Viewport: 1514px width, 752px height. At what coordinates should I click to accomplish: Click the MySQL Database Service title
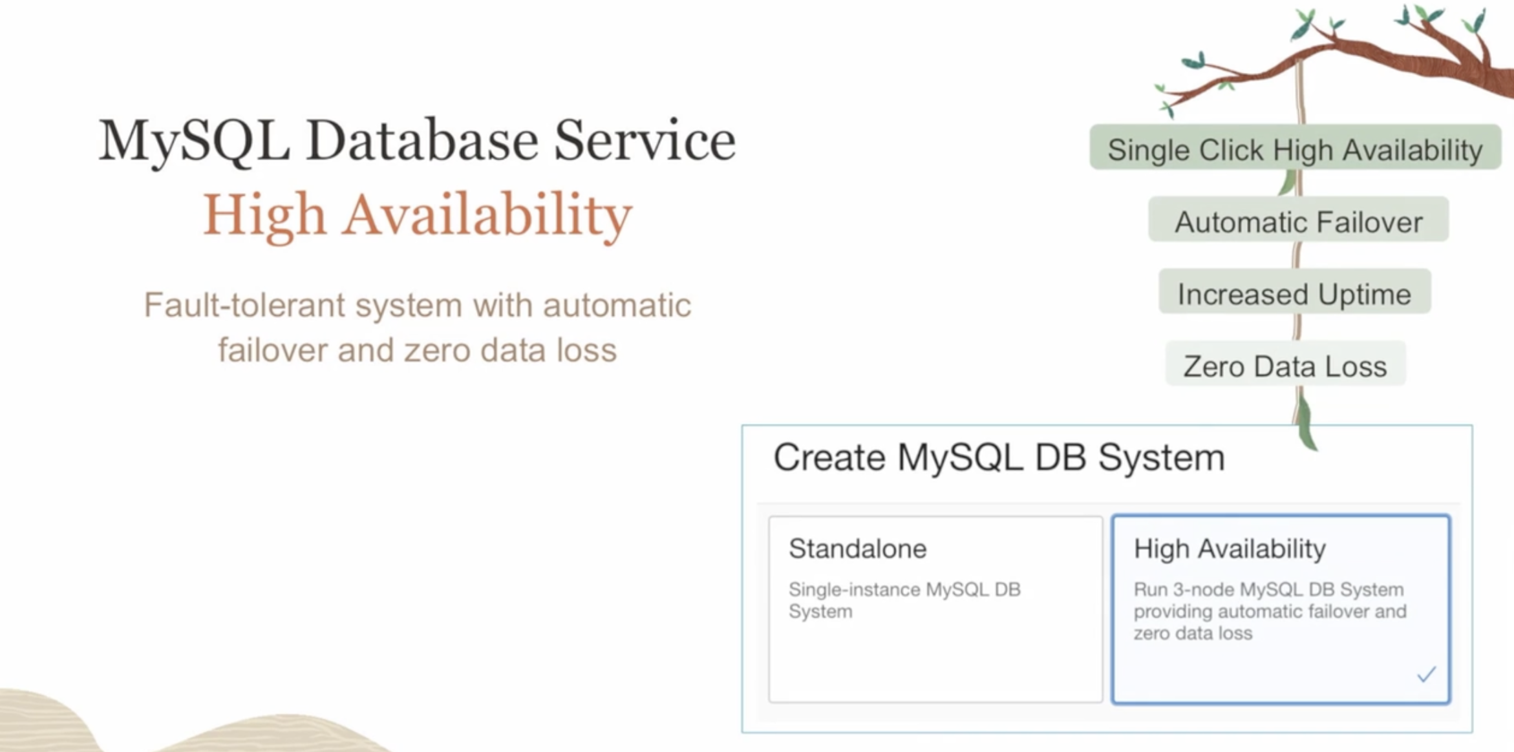(x=417, y=140)
